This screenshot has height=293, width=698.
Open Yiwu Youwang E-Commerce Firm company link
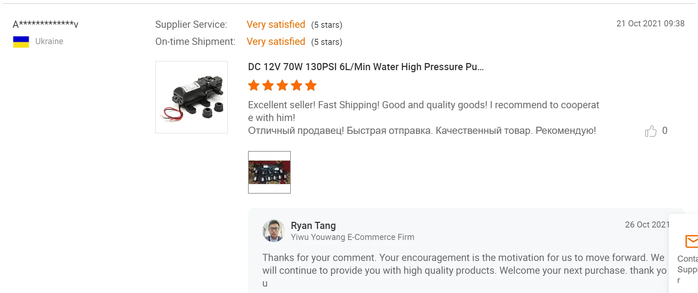pyautogui.click(x=352, y=237)
